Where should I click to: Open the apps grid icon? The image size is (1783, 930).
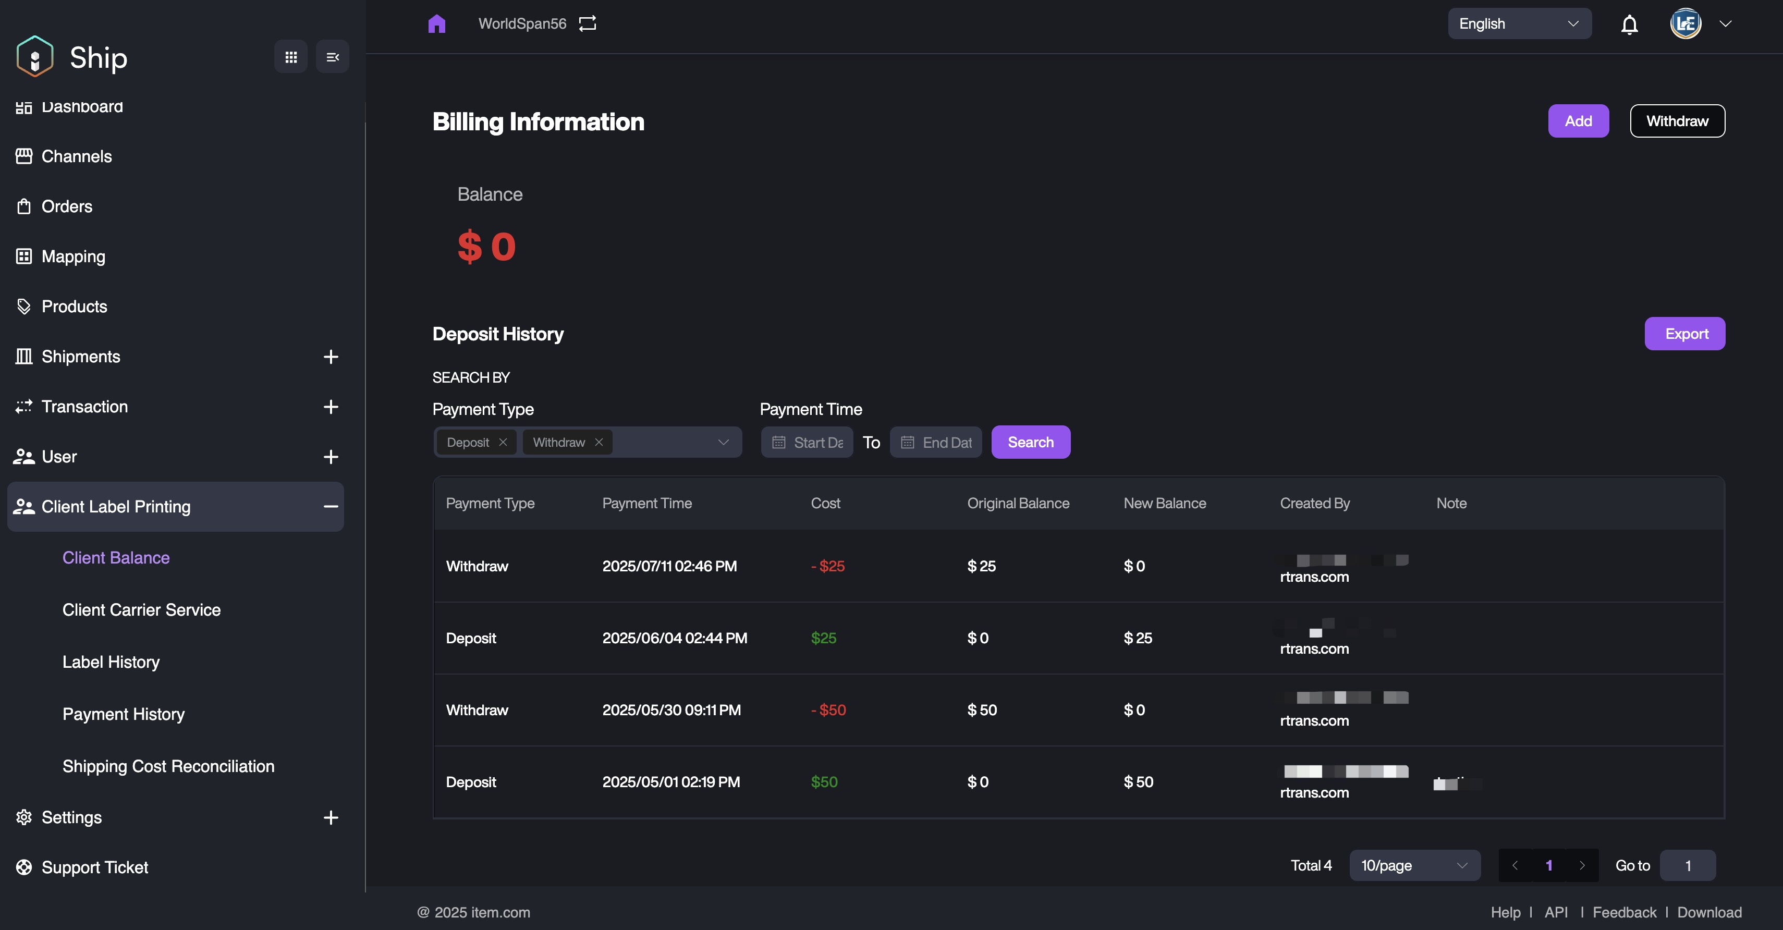291,57
